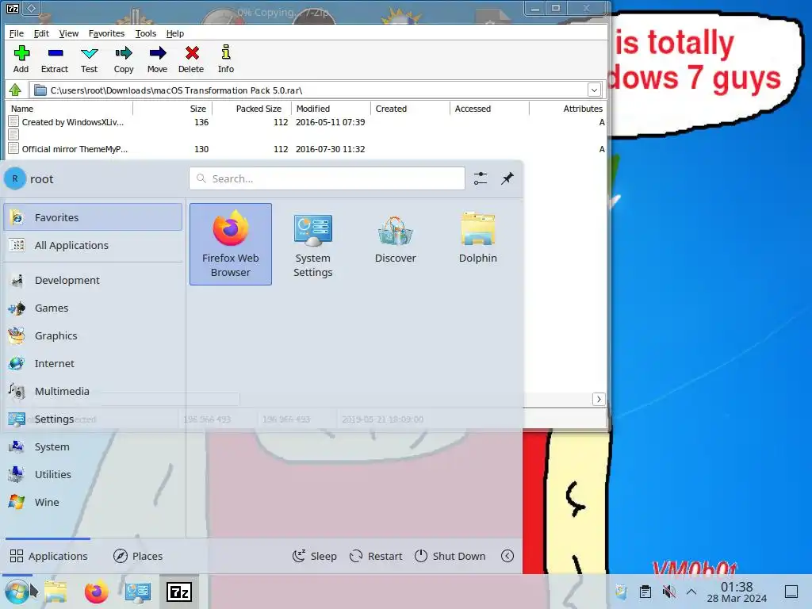Select the All Applications category
This screenshot has width=812, height=609.
coord(94,246)
